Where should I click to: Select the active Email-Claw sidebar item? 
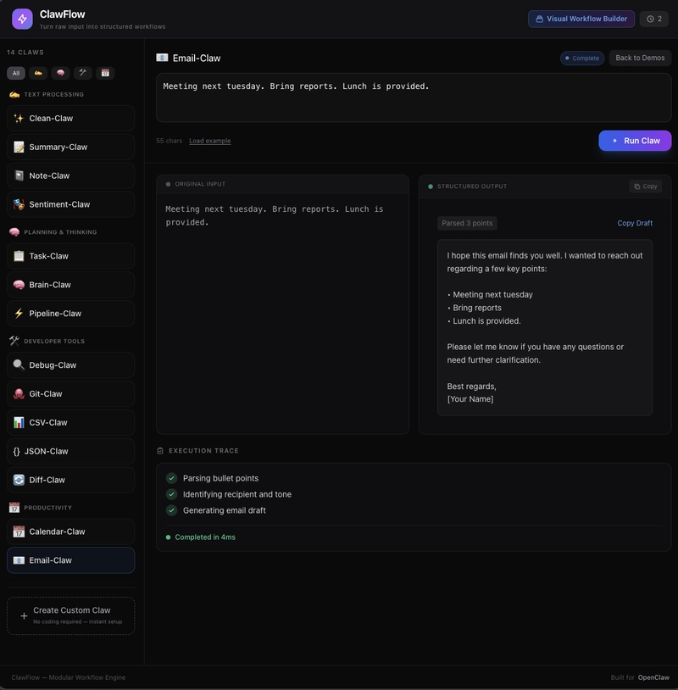pos(70,560)
